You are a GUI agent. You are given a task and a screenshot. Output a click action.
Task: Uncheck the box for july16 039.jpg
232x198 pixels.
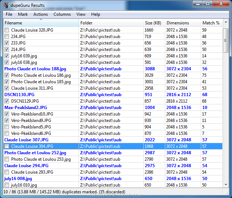click(x=6, y=56)
